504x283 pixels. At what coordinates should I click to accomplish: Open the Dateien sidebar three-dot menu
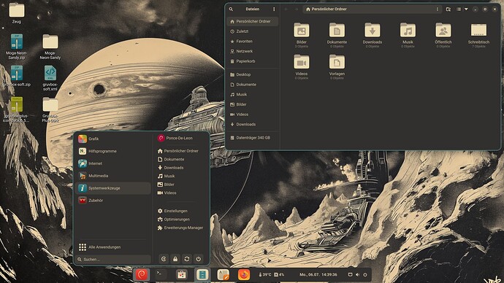[274, 9]
